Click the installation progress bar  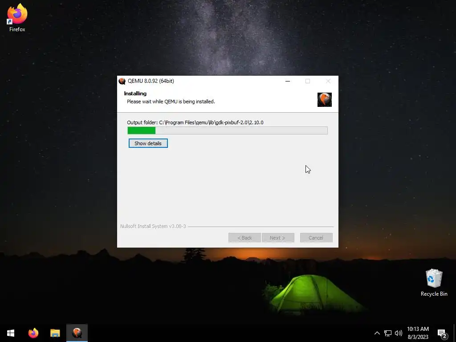(228, 130)
